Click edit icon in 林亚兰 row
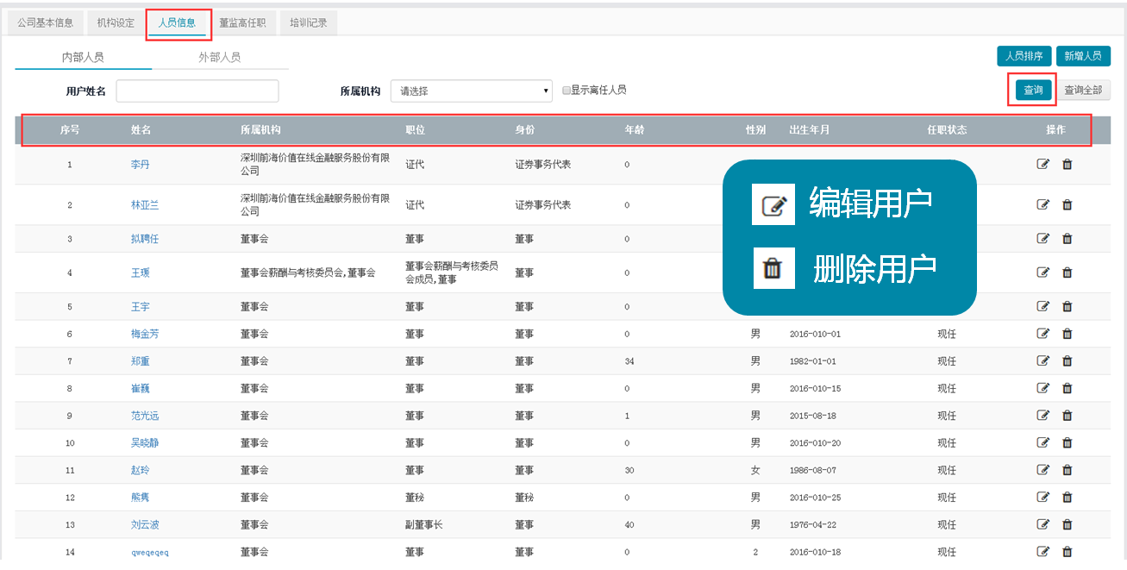This screenshot has height=570, width=1127. [1042, 204]
